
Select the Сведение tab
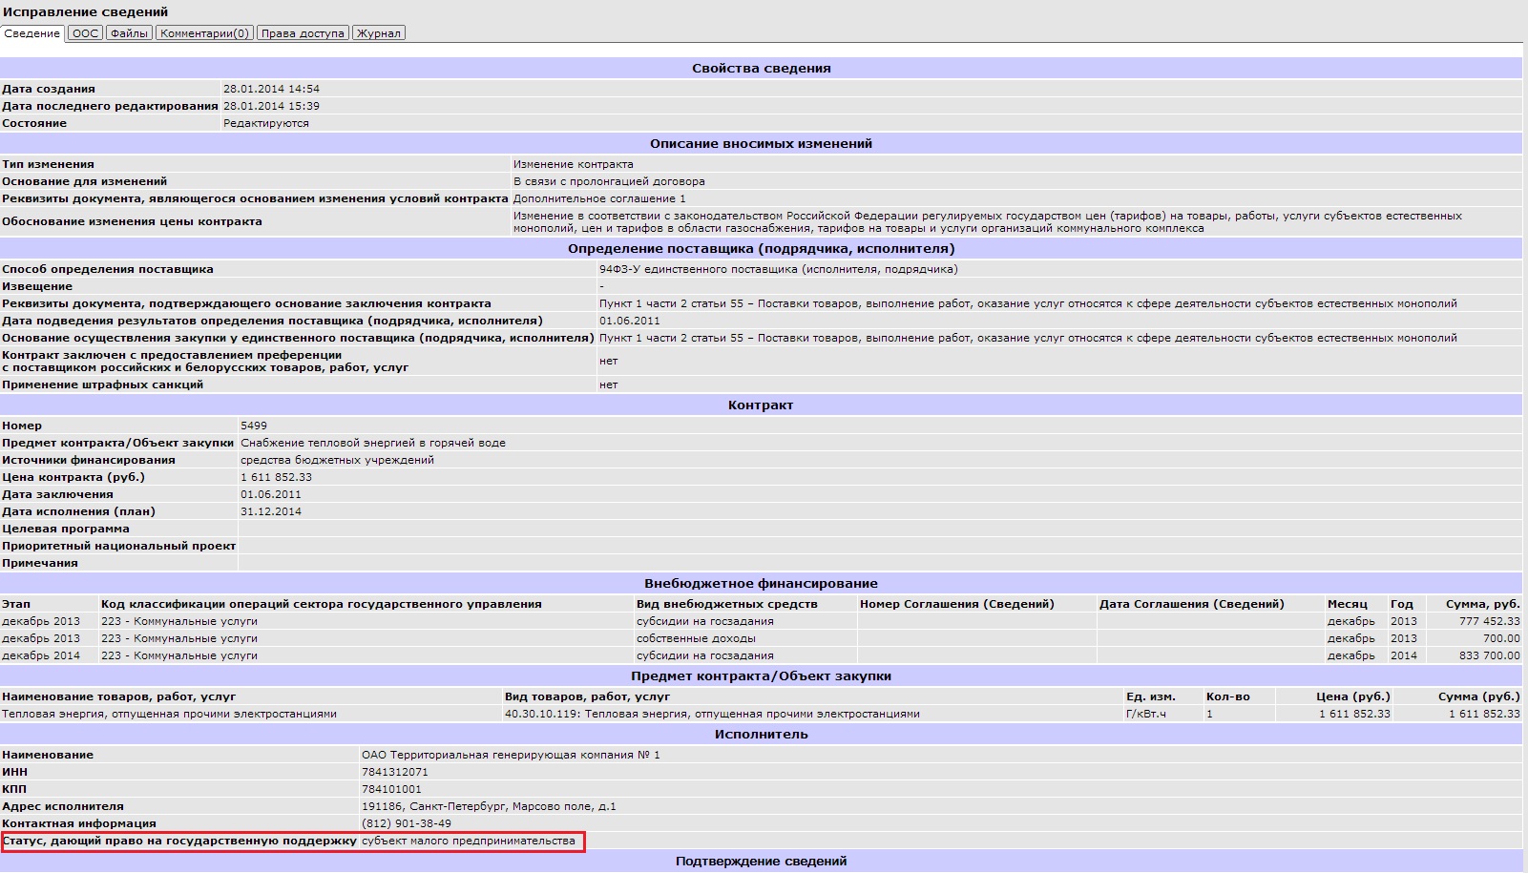tap(32, 33)
